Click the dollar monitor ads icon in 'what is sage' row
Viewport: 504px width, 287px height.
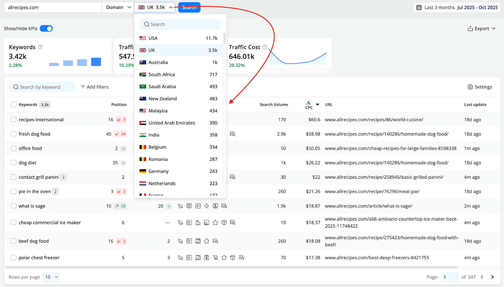pyautogui.click(x=215, y=206)
